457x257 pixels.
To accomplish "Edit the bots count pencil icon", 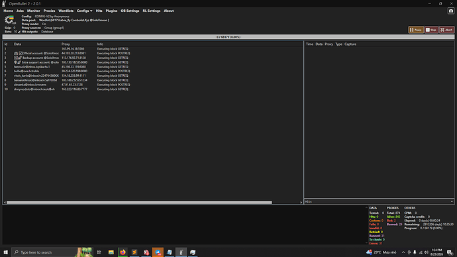I will click(x=19, y=32).
